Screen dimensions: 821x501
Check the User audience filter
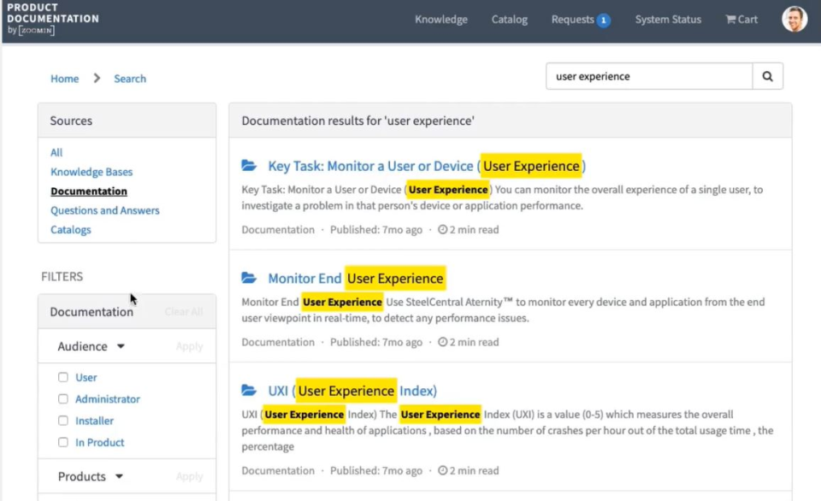click(64, 377)
